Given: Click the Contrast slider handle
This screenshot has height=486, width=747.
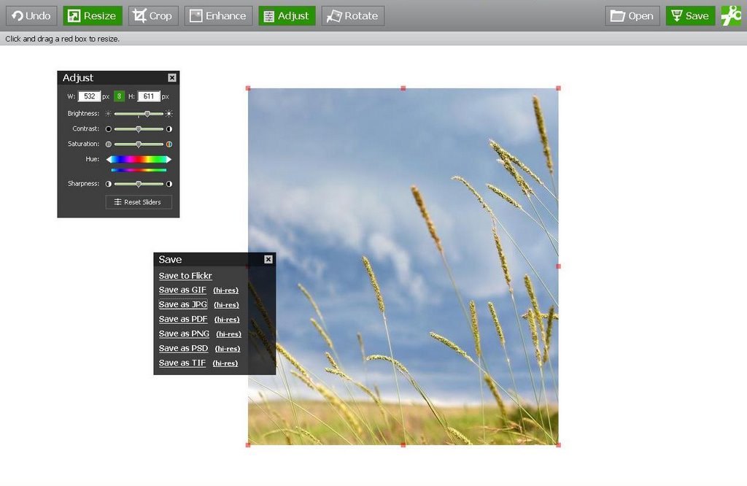Looking at the screenshot, I should 139,129.
